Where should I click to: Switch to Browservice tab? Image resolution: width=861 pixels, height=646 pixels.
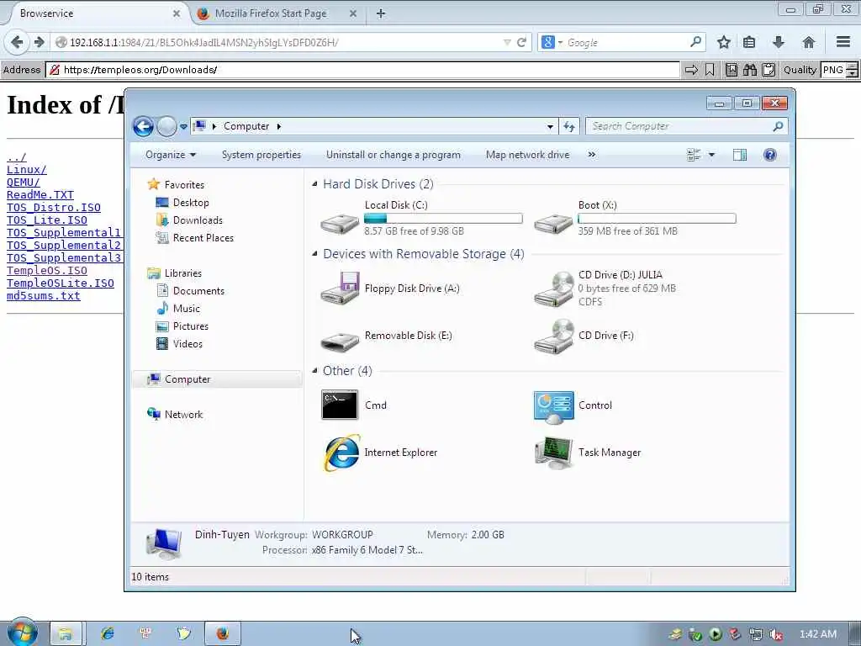96,13
